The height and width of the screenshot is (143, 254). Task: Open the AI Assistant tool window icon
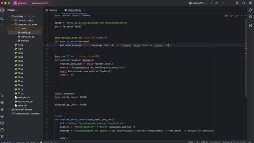click(250, 17)
